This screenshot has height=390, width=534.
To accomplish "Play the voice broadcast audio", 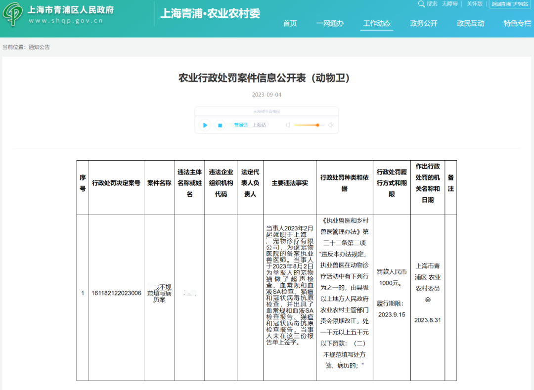I will tap(205, 125).
